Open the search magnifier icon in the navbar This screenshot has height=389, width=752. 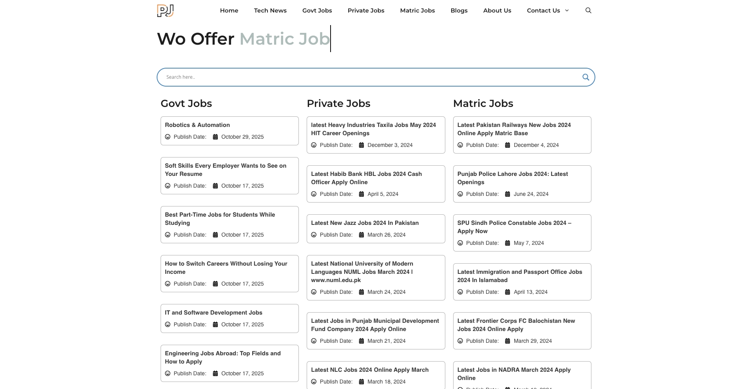pos(588,11)
